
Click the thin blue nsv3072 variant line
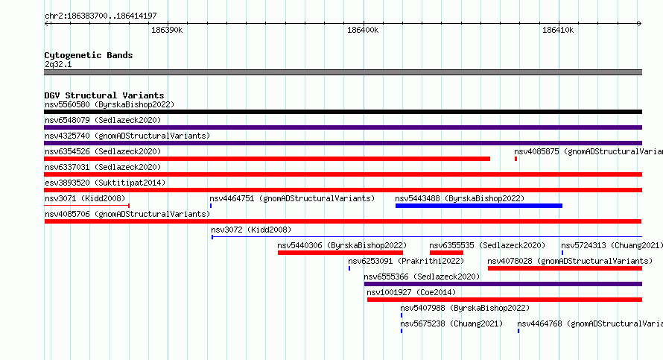(427, 237)
